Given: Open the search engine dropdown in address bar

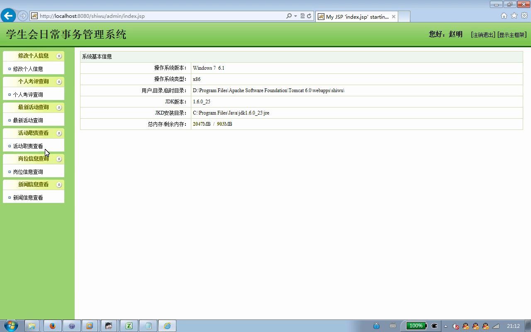Looking at the screenshot, I should point(295,16).
